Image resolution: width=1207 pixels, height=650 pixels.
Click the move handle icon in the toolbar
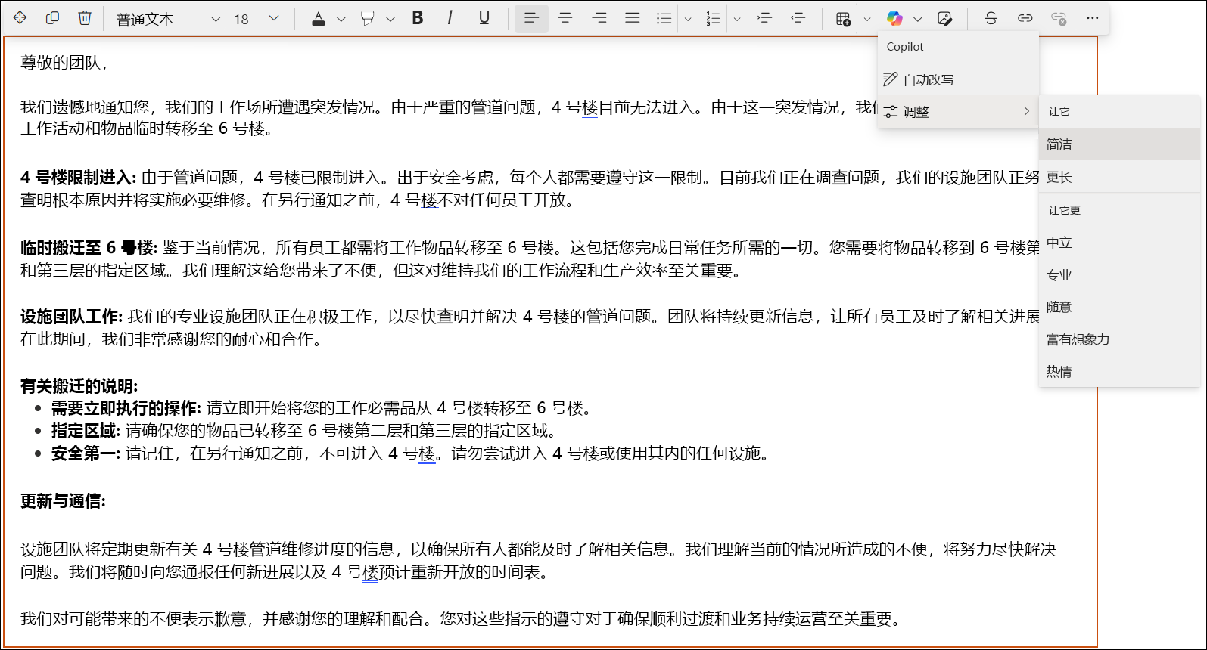20,17
